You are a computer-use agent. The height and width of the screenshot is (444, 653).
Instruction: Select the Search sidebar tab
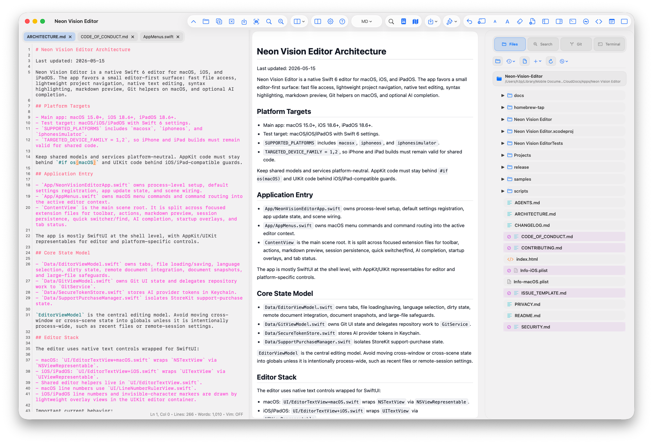(x=543, y=44)
